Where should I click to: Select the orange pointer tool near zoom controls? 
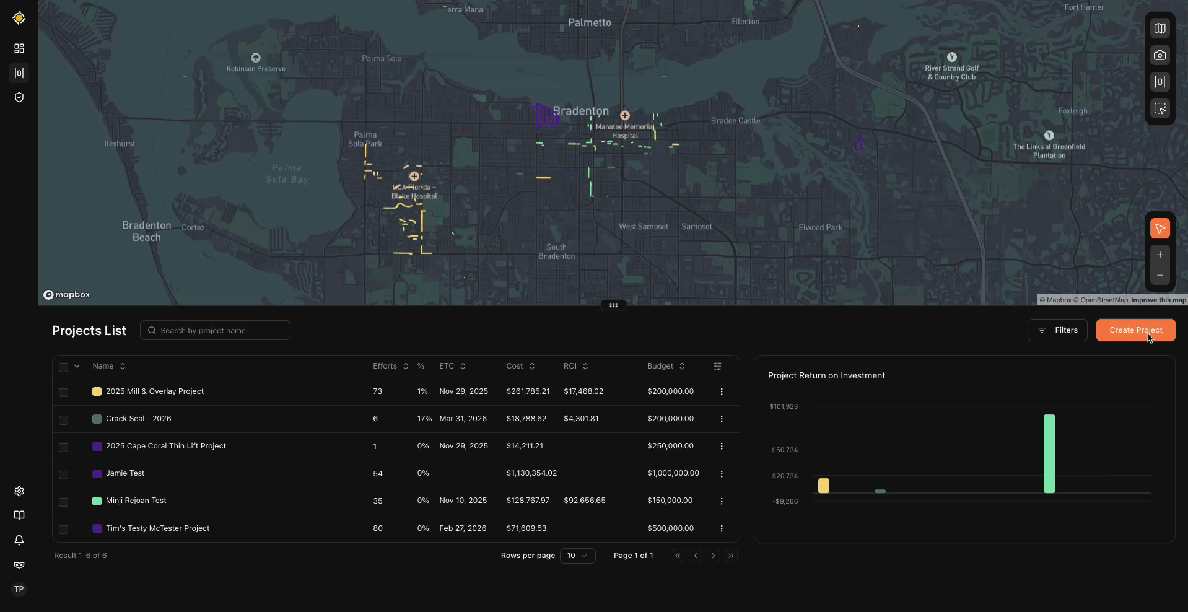(x=1160, y=228)
